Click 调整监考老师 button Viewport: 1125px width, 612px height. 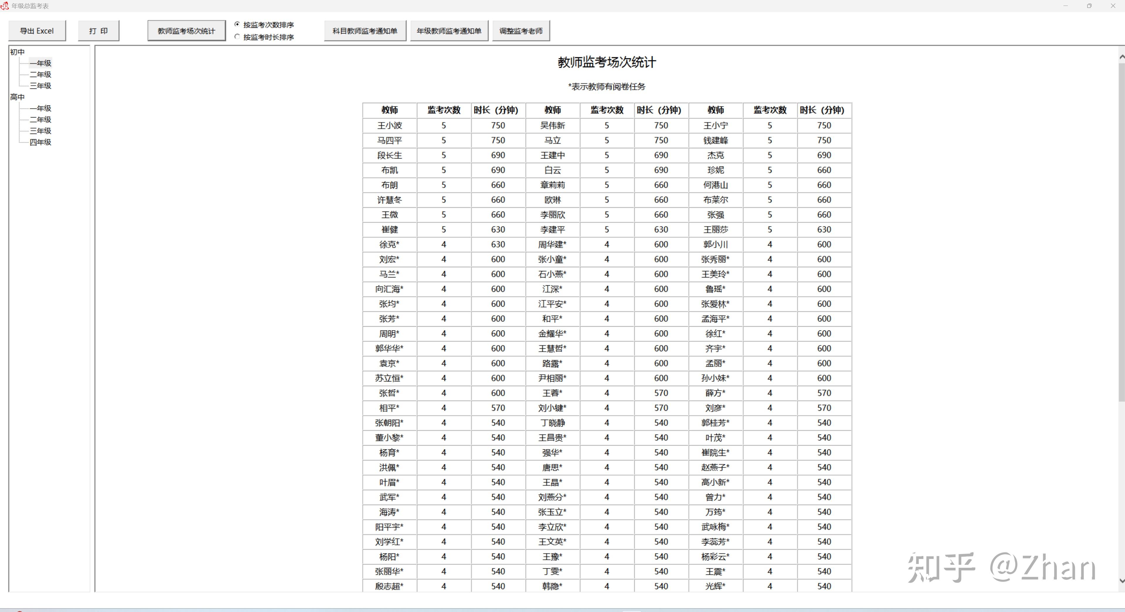(x=520, y=31)
